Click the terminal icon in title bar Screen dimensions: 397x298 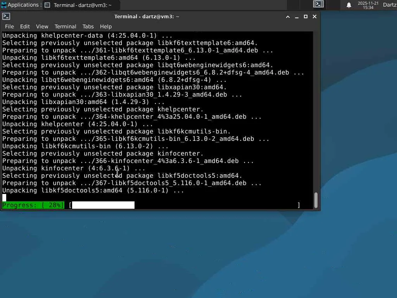pyautogui.click(x=6, y=16)
